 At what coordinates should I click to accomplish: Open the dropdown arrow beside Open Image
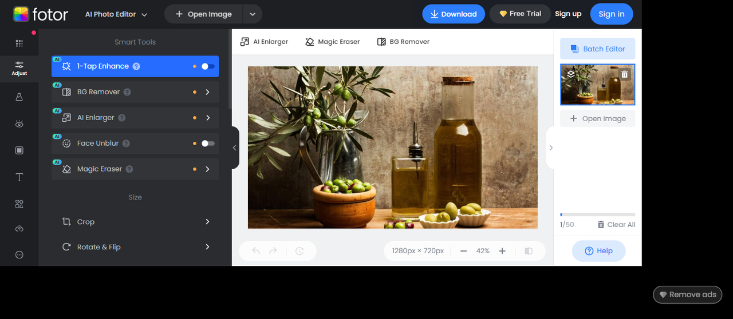coord(253,14)
